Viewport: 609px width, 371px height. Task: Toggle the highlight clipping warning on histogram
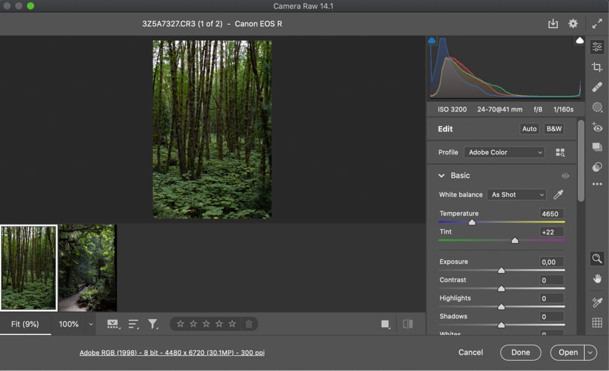pos(579,39)
